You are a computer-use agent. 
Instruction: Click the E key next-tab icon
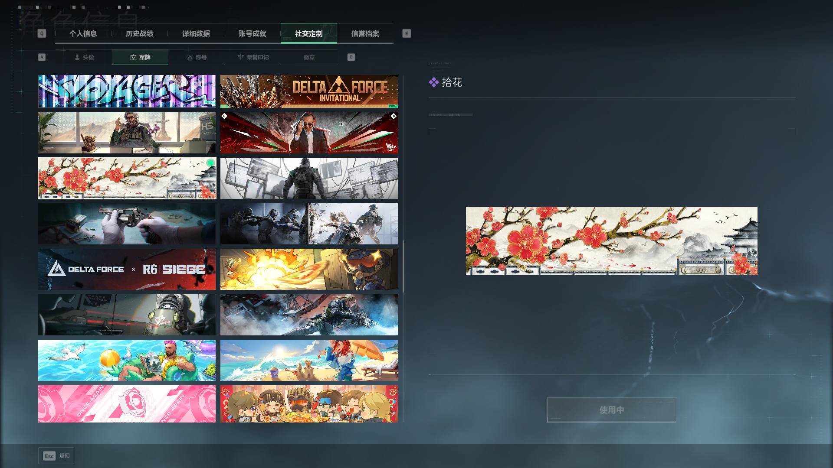(407, 33)
